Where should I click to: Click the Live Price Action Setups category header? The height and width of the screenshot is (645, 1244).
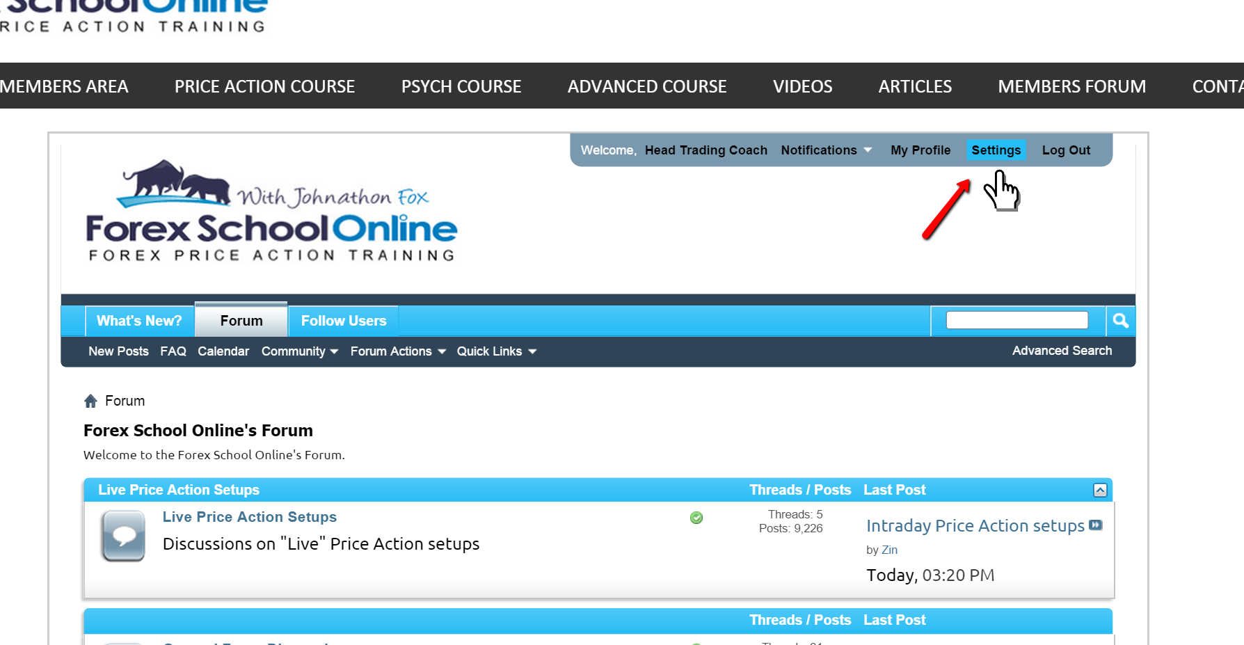click(179, 490)
